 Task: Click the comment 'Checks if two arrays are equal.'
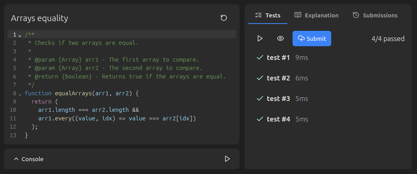(x=87, y=43)
